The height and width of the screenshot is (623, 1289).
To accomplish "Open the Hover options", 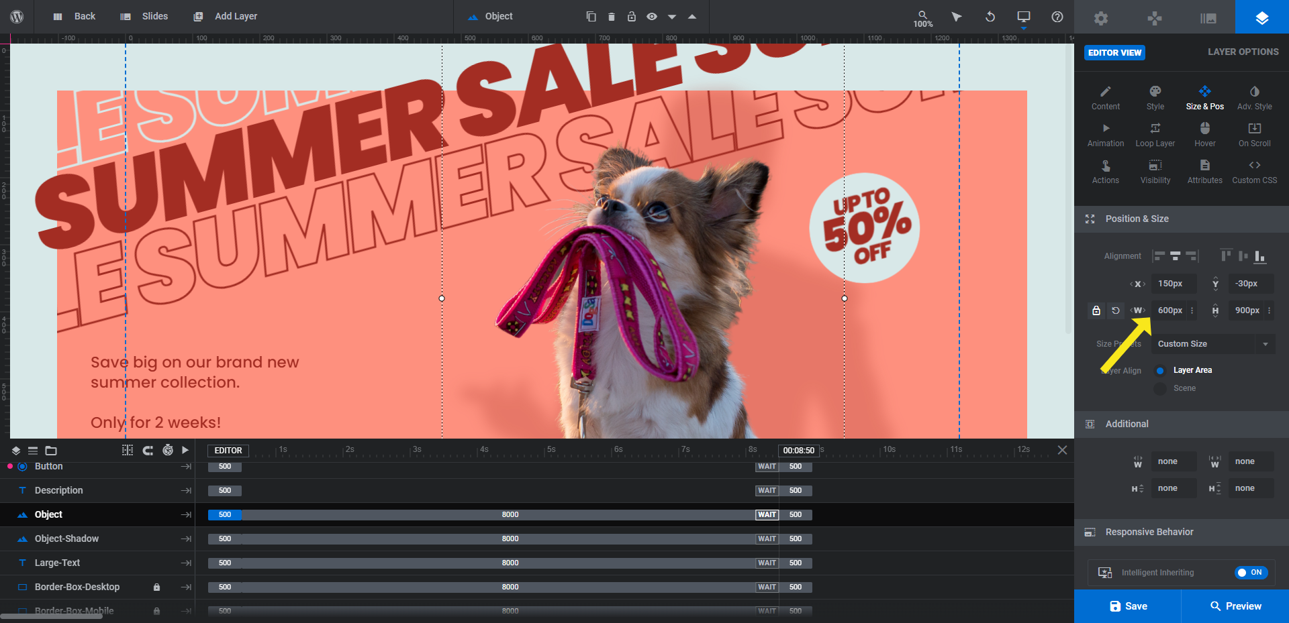I will click(x=1205, y=135).
